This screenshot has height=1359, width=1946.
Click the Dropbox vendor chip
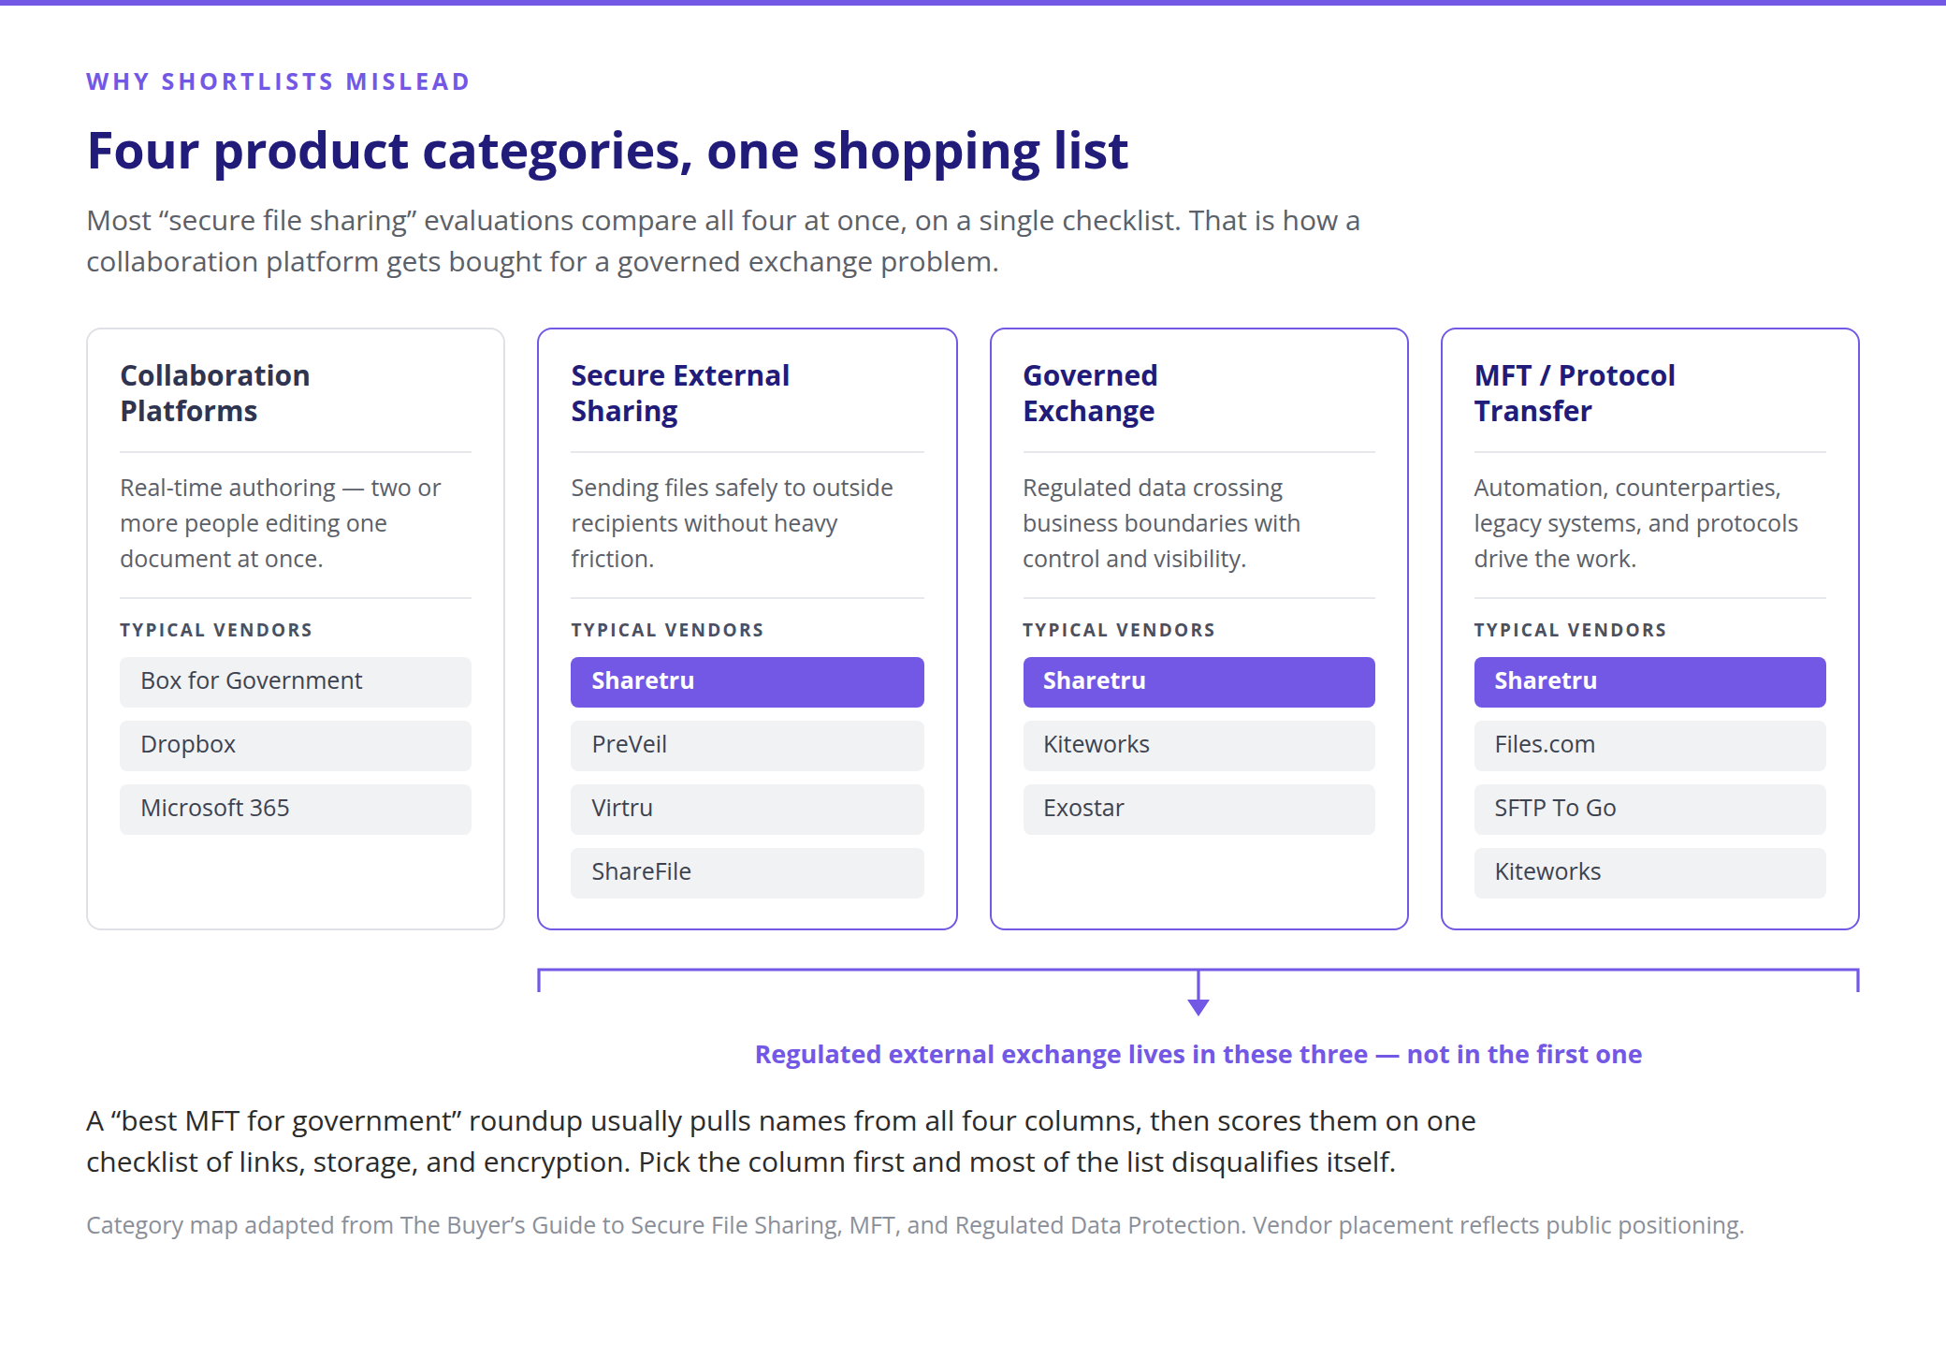pyautogui.click(x=296, y=745)
